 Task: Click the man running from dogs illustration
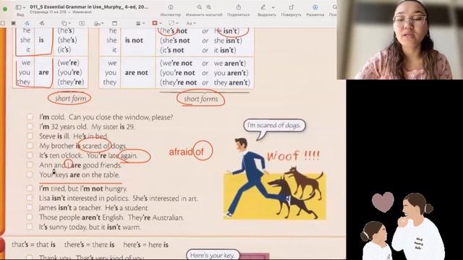pyautogui.click(x=275, y=178)
